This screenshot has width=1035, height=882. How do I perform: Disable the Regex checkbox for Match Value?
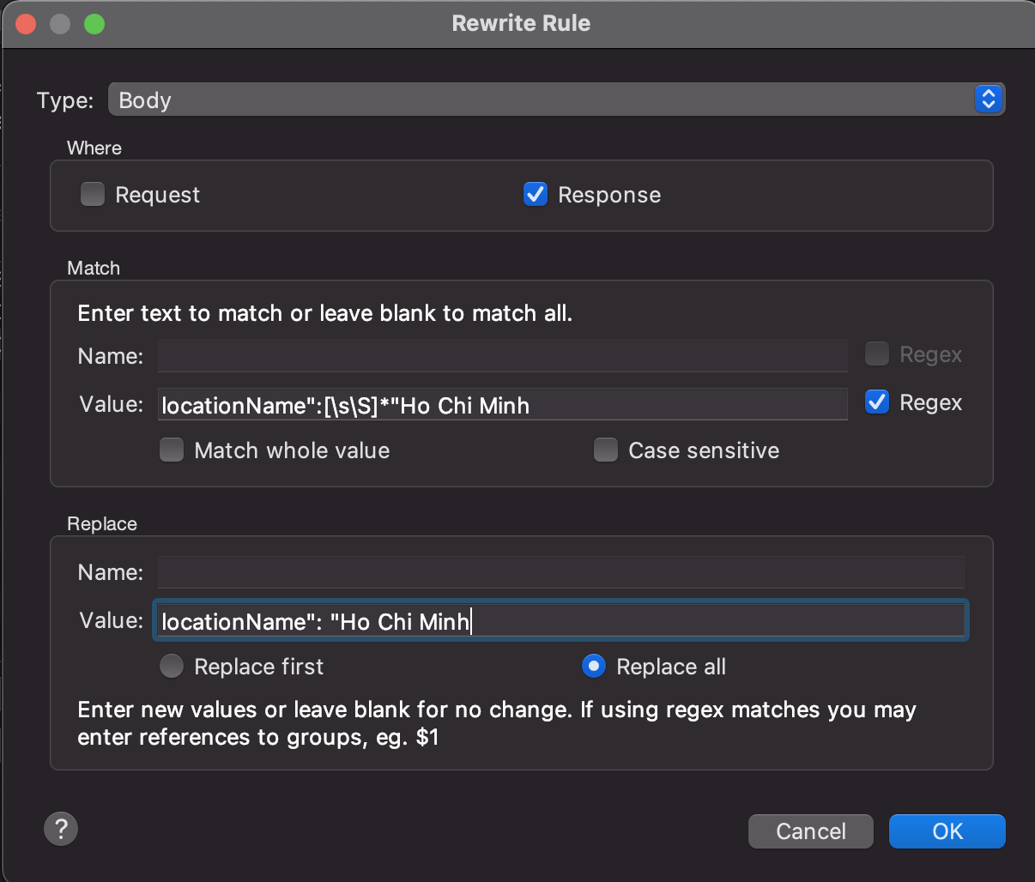point(877,402)
